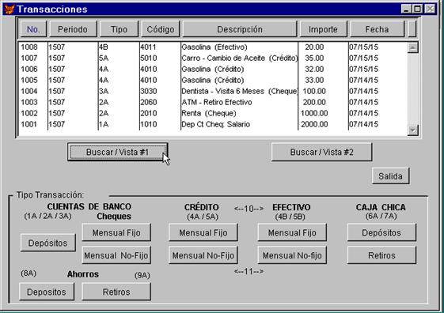This screenshot has height=313, width=444.
Task: Sort by the No. column header
Action: point(33,29)
